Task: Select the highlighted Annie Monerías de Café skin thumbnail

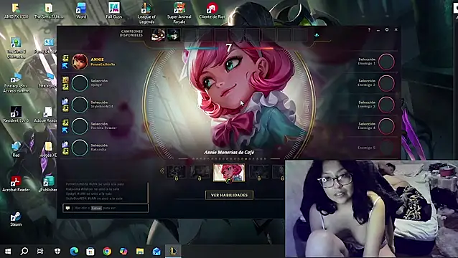Action: [x=229, y=172]
